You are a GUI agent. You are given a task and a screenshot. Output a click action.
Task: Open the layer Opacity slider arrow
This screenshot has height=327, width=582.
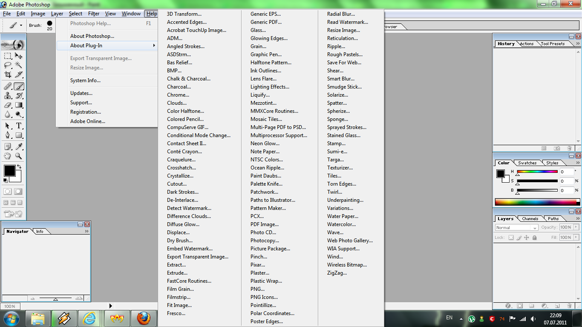576,227
